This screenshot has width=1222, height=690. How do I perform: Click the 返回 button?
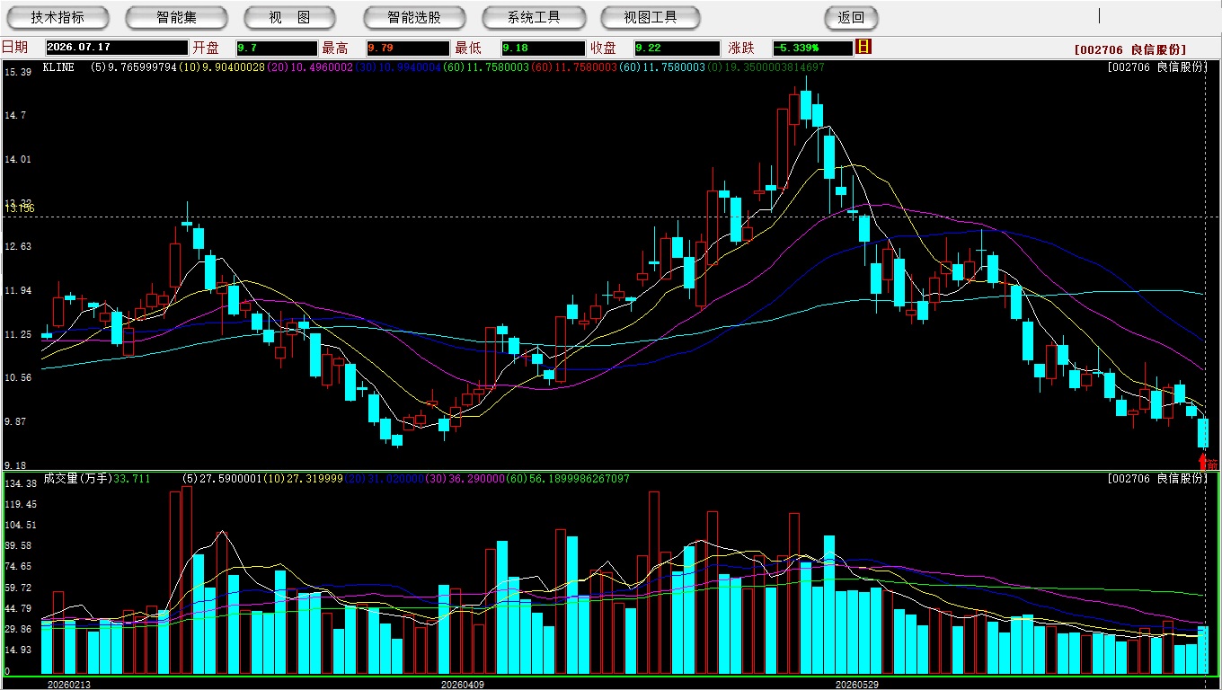[851, 17]
